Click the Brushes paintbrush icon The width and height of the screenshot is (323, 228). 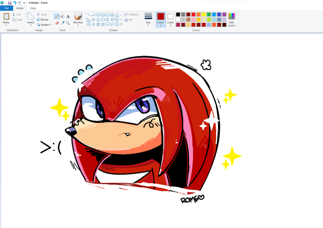[x=78, y=17]
